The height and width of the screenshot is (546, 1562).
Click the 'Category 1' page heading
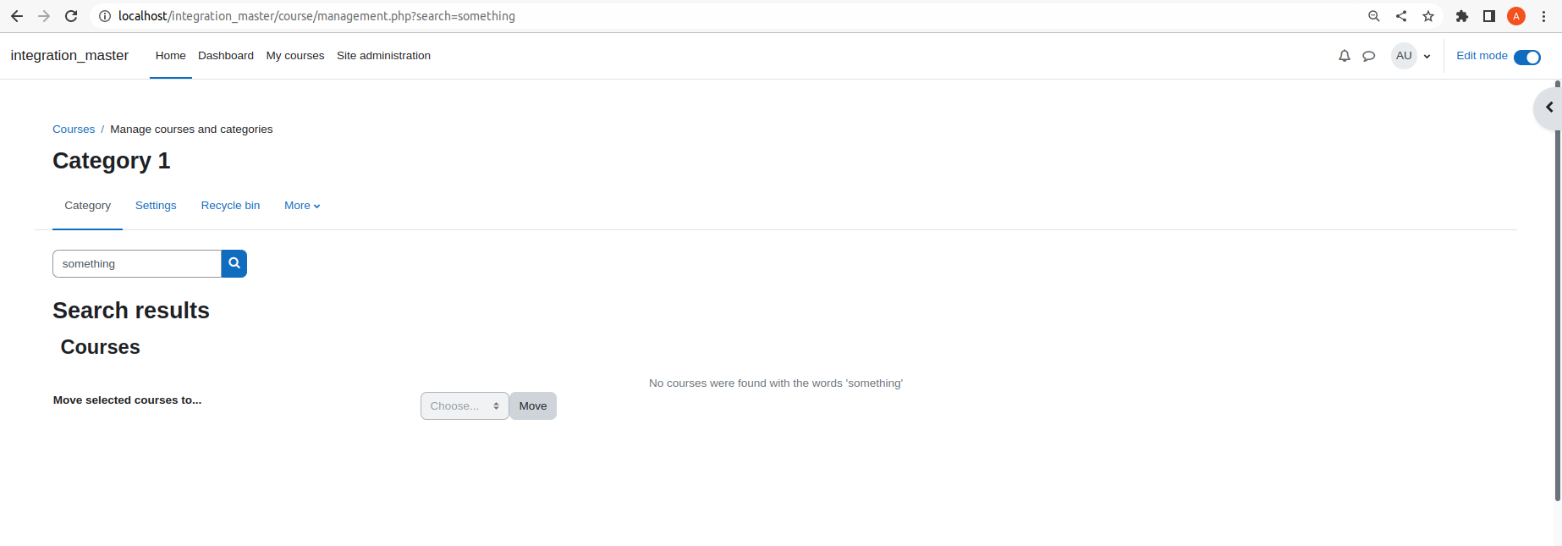tap(112, 161)
